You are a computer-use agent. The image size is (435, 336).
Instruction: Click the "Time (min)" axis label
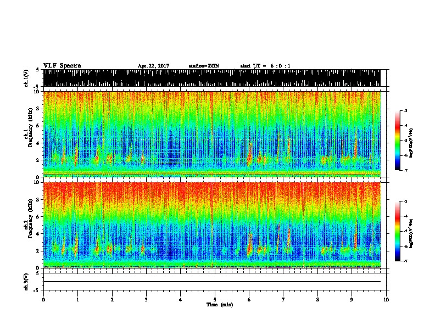click(220, 305)
